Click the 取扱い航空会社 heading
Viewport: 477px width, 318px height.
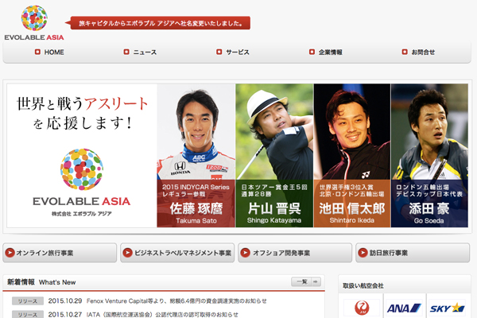click(x=363, y=285)
